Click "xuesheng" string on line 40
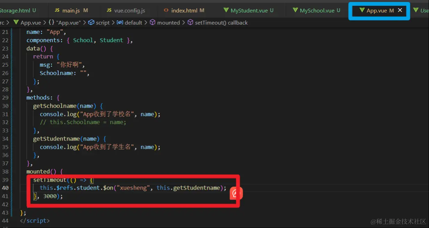The height and width of the screenshot is (228, 429). point(134,188)
